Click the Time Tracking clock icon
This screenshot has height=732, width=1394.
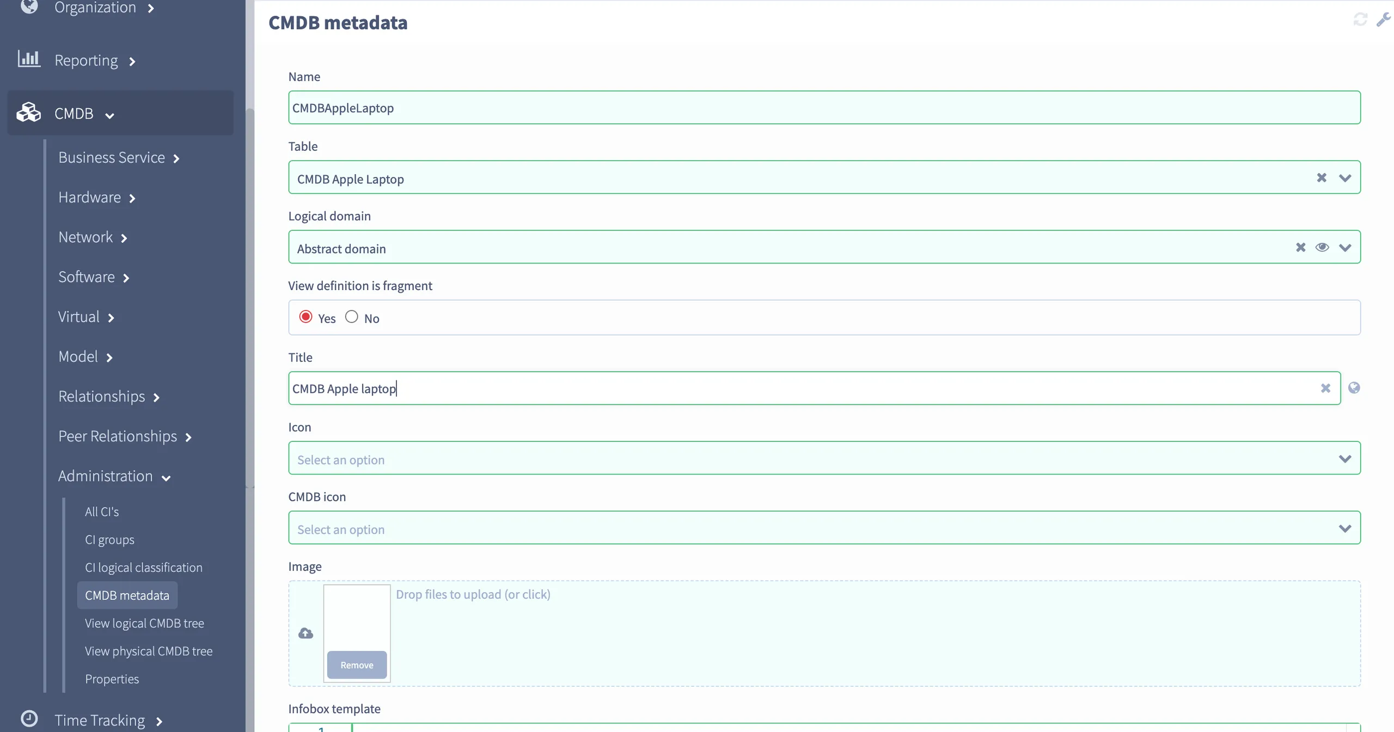click(29, 719)
